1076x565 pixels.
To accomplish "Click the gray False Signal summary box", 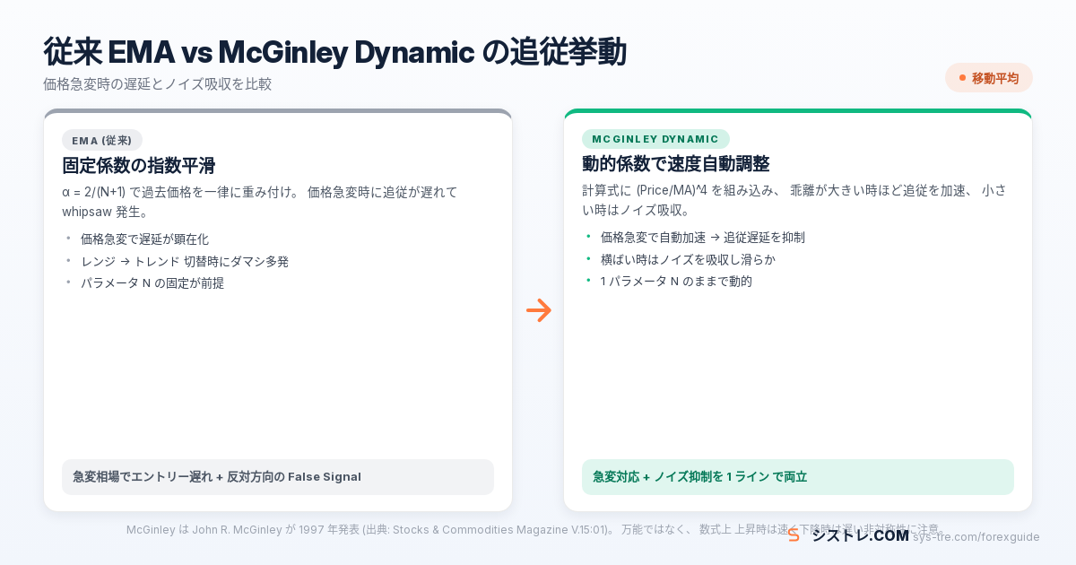I will click(278, 477).
